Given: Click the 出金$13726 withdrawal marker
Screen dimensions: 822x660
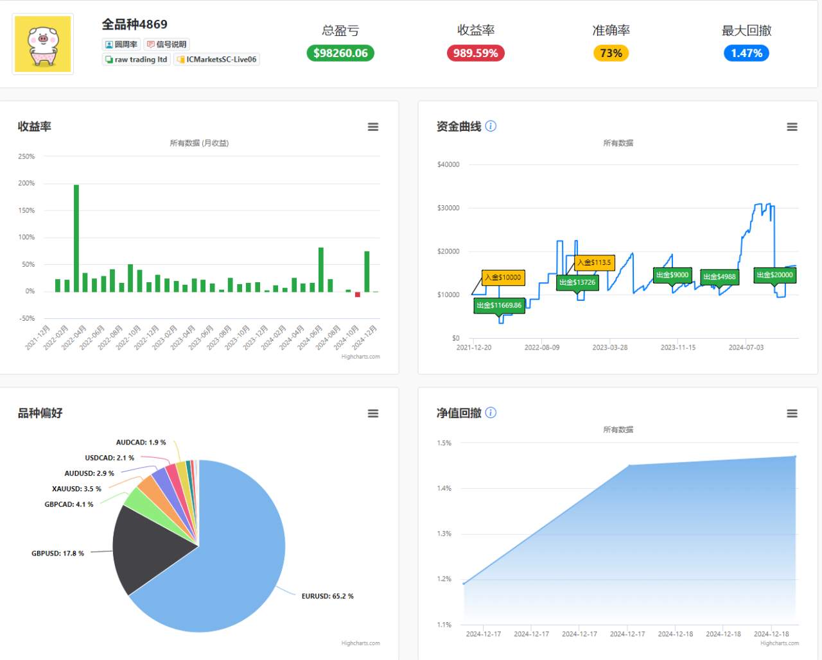Looking at the screenshot, I should [577, 282].
